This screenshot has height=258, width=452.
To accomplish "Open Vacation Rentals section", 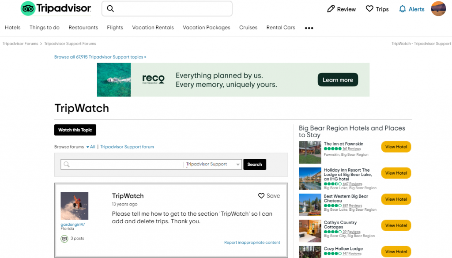I will coord(153,28).
